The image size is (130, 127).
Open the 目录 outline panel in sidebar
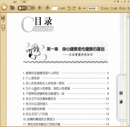(3, 28)
